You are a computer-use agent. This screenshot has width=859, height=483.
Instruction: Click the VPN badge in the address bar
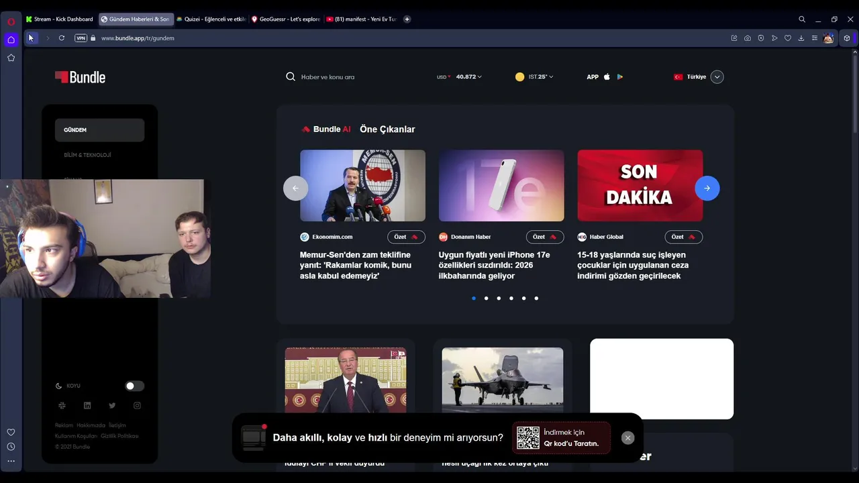click(x=81, y=38)
